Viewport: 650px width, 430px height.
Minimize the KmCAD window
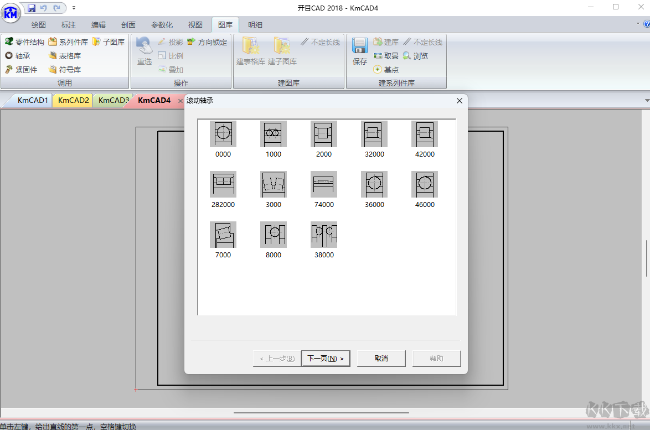tap(591, 7)
